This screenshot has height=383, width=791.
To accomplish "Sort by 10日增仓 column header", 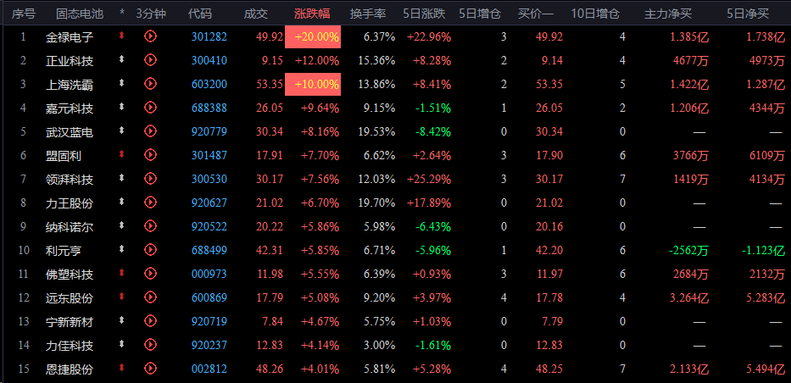I will [595, 14].
